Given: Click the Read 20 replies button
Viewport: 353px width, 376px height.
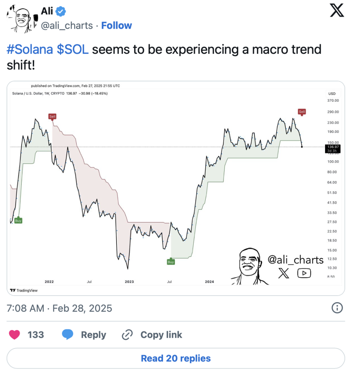Looking at the screenshot, I should point(176,358).
